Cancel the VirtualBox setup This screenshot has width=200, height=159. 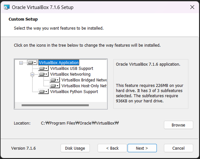click(x=178, y=148)
